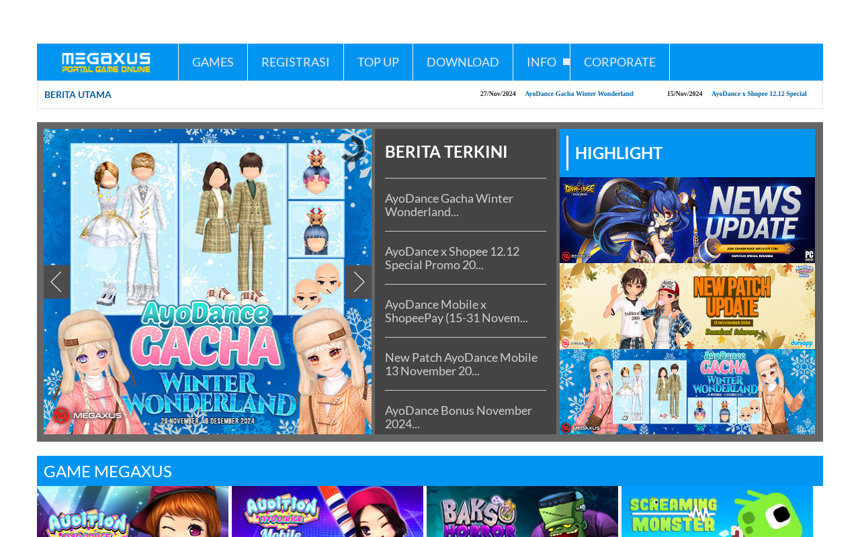
Task: Open the Bakso Horror game card
Action: coord(522,511)
